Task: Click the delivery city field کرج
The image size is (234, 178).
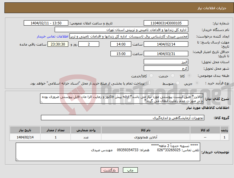Action: click(166, 68)
